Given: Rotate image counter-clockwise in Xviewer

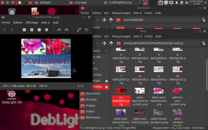Looking at the screenshot, I should point(59,30).
